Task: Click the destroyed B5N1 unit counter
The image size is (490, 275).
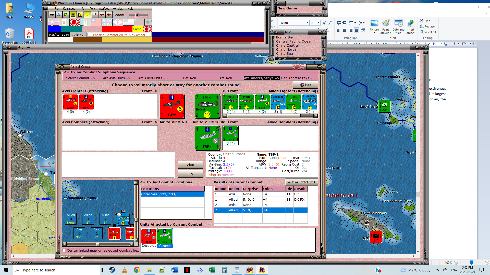Action: click(149, 236)
